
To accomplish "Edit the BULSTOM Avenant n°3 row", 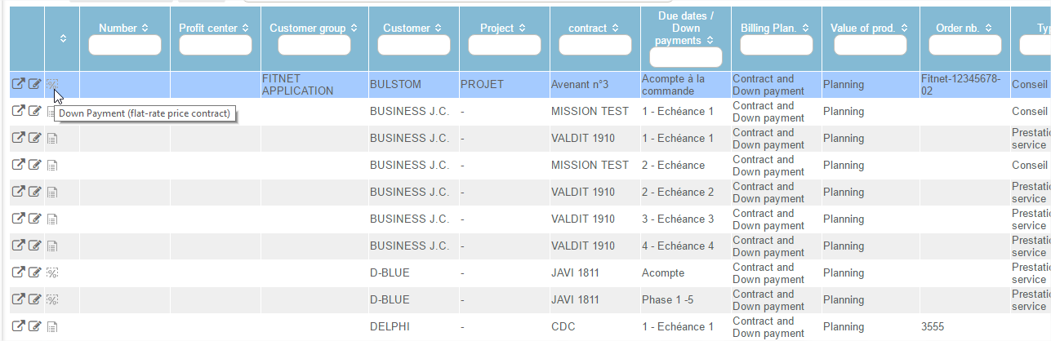I will click(x=34, y=84).
